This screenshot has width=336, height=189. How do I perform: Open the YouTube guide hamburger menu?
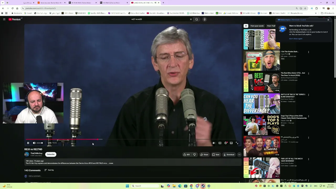4,19
